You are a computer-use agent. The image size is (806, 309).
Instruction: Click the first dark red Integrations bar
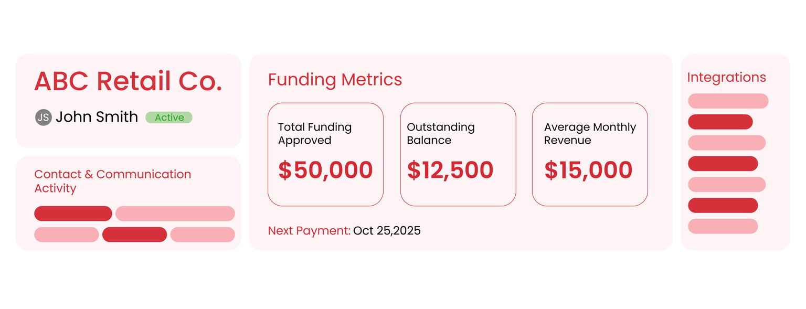coord(720,122)
